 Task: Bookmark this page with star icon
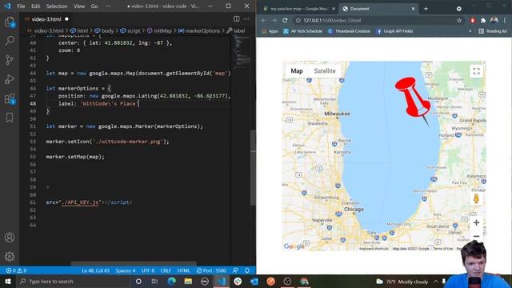[x=459, y=20]
